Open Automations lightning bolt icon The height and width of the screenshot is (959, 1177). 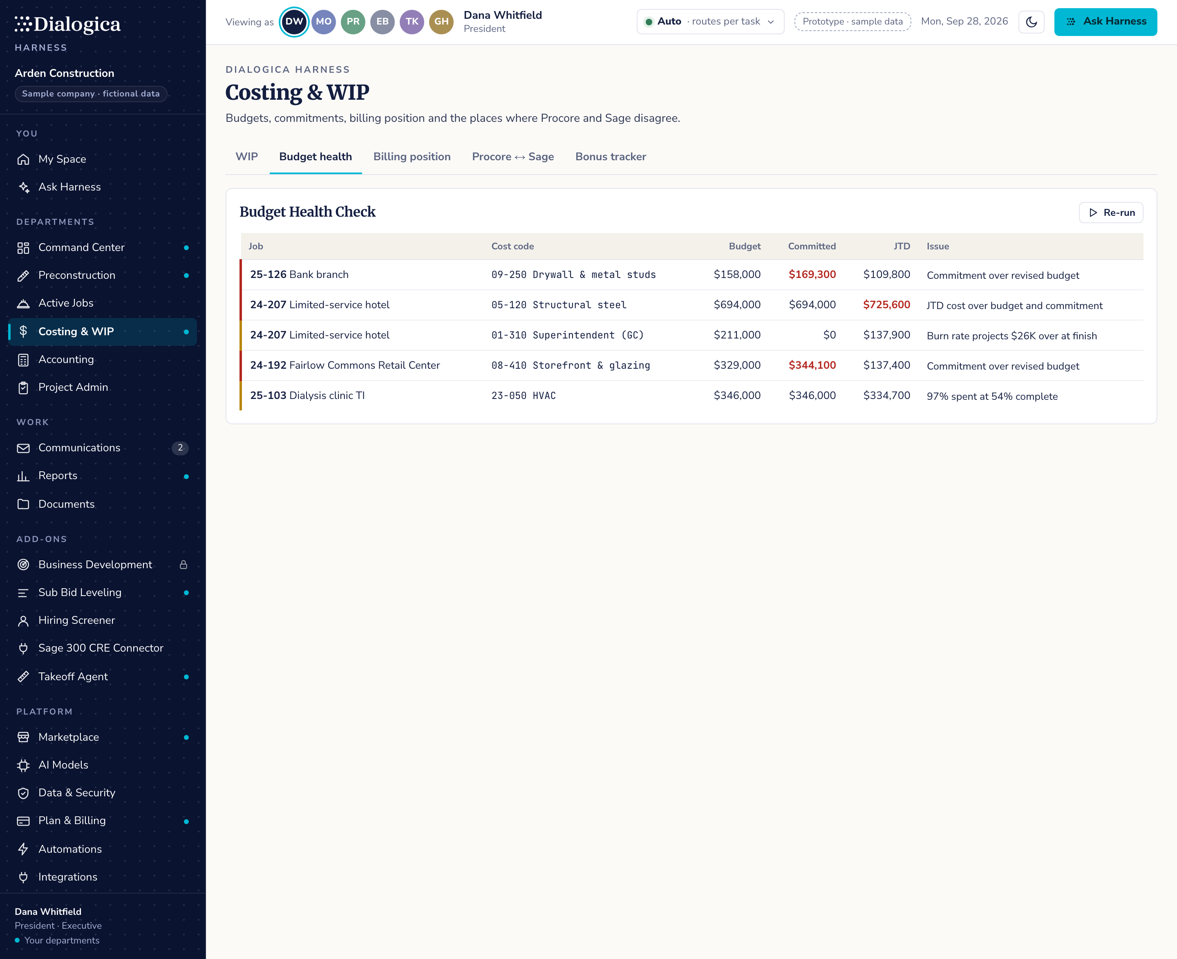tap(23, 849)
